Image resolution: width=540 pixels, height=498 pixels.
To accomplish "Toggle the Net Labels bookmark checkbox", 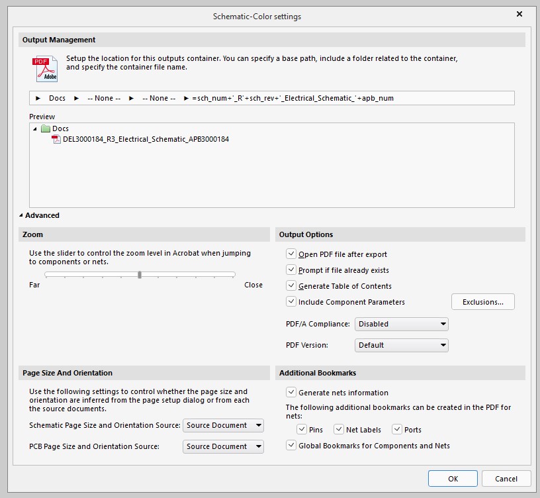I will tap(339, 429).
